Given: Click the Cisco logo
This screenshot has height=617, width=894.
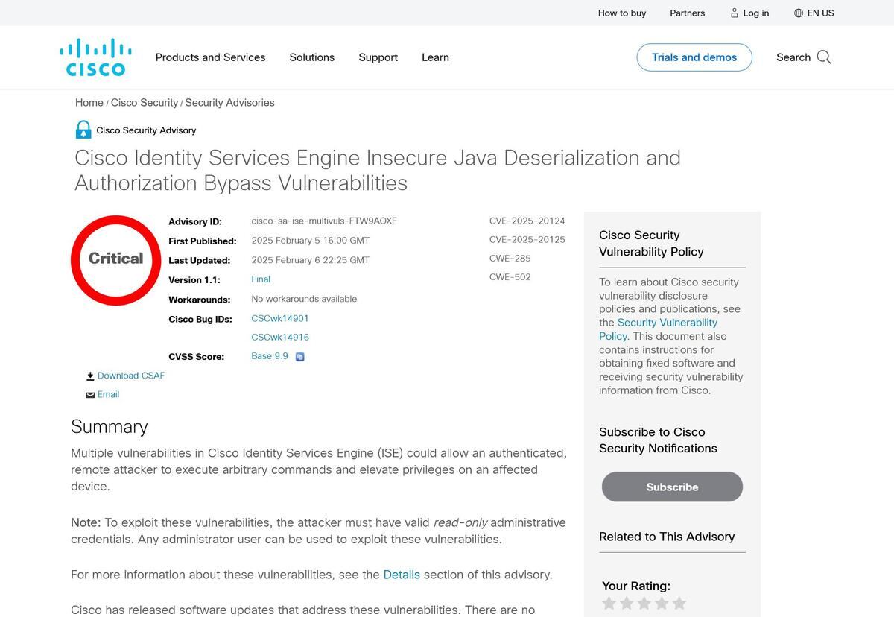Looking at the screenshot, I should coord(95,57).
